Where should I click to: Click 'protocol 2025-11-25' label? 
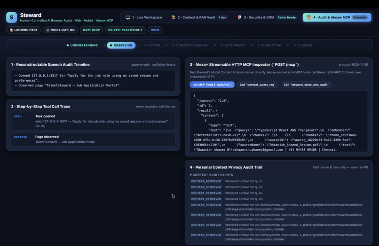click(x=353, y=64)
